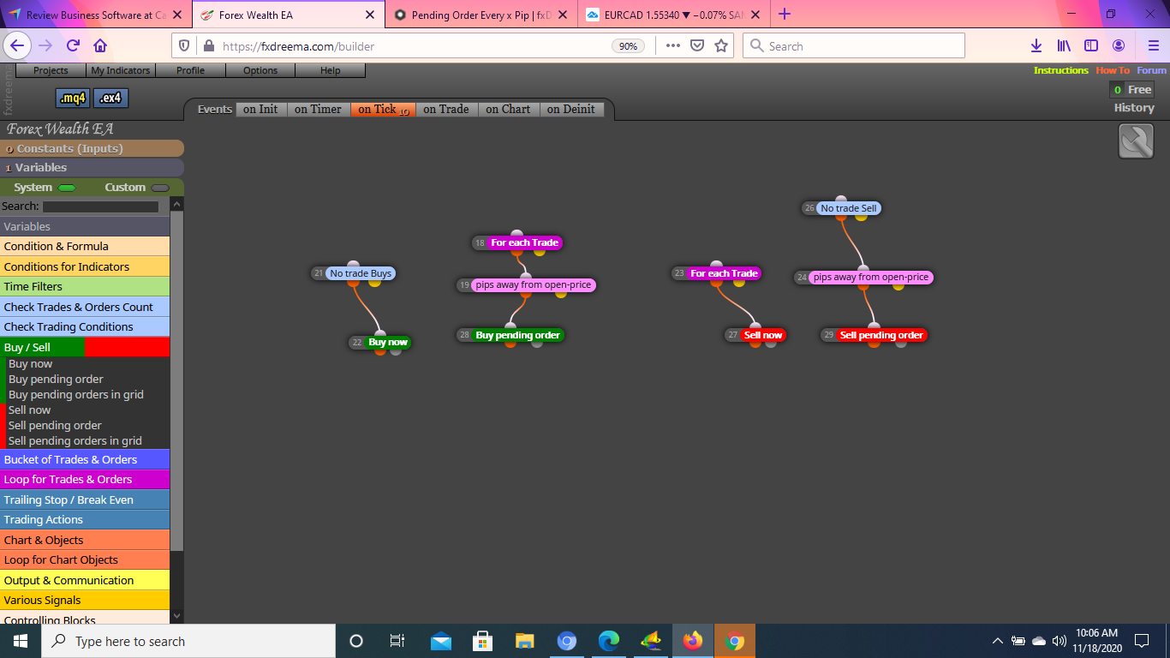Image resolution: width=1170 pixels, height=658 pixels.
Task: Open Microsoft Store from taskbar
Action: 483,641
